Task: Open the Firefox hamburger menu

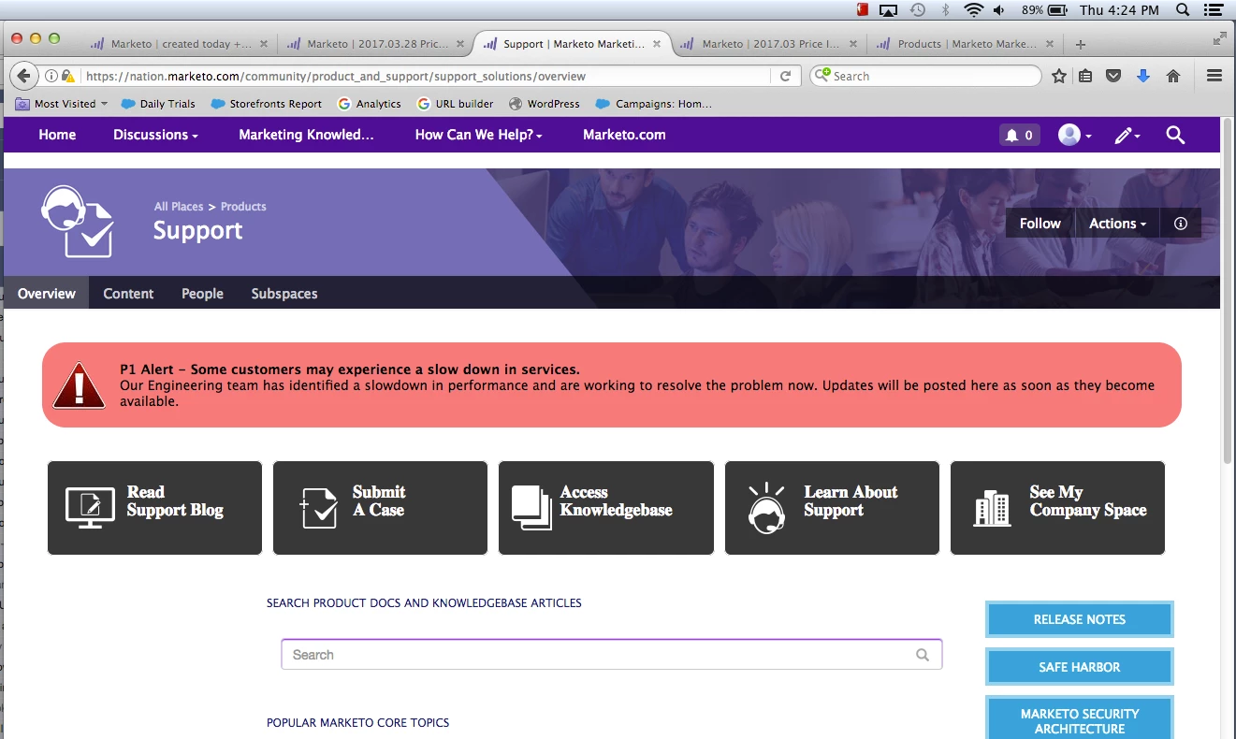Action: tap(1214, 76)
